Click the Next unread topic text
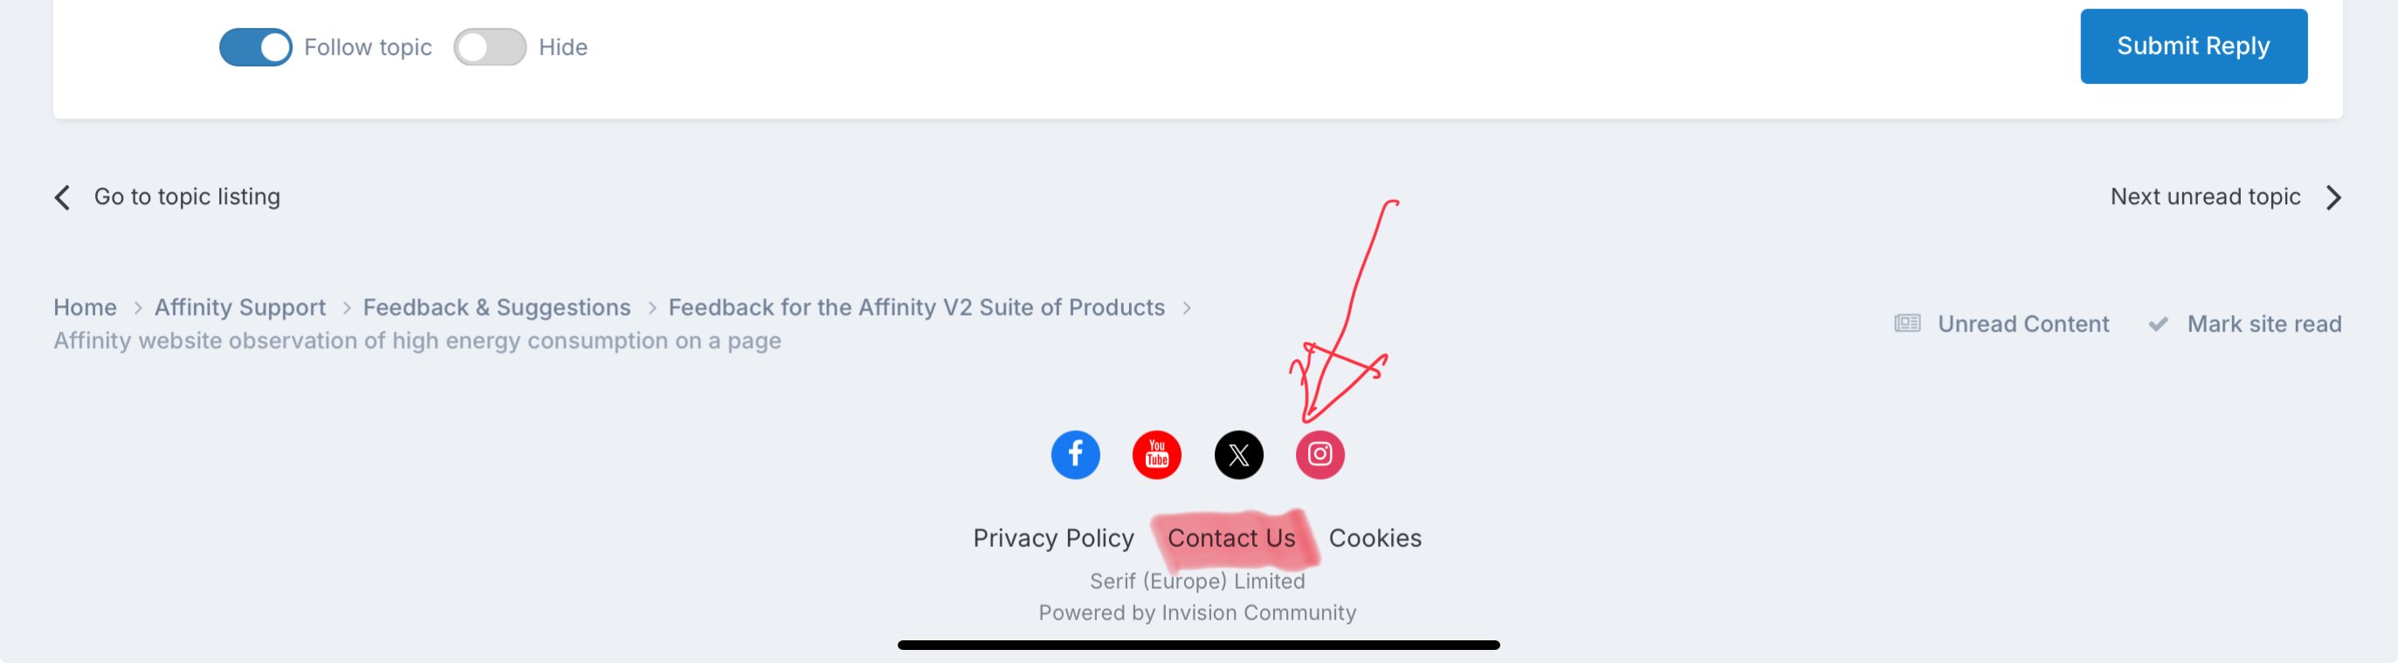2398x663 pixels. (2204, 197)
